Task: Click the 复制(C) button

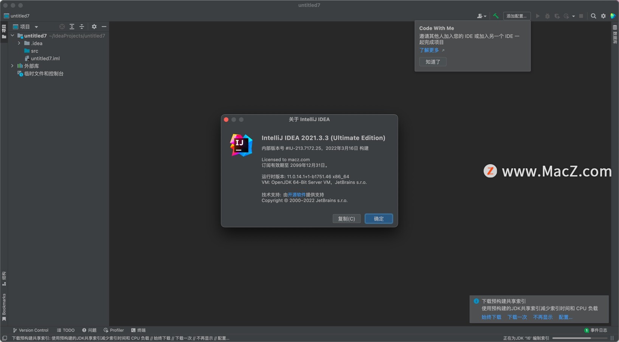Action: tap(346, 219)
